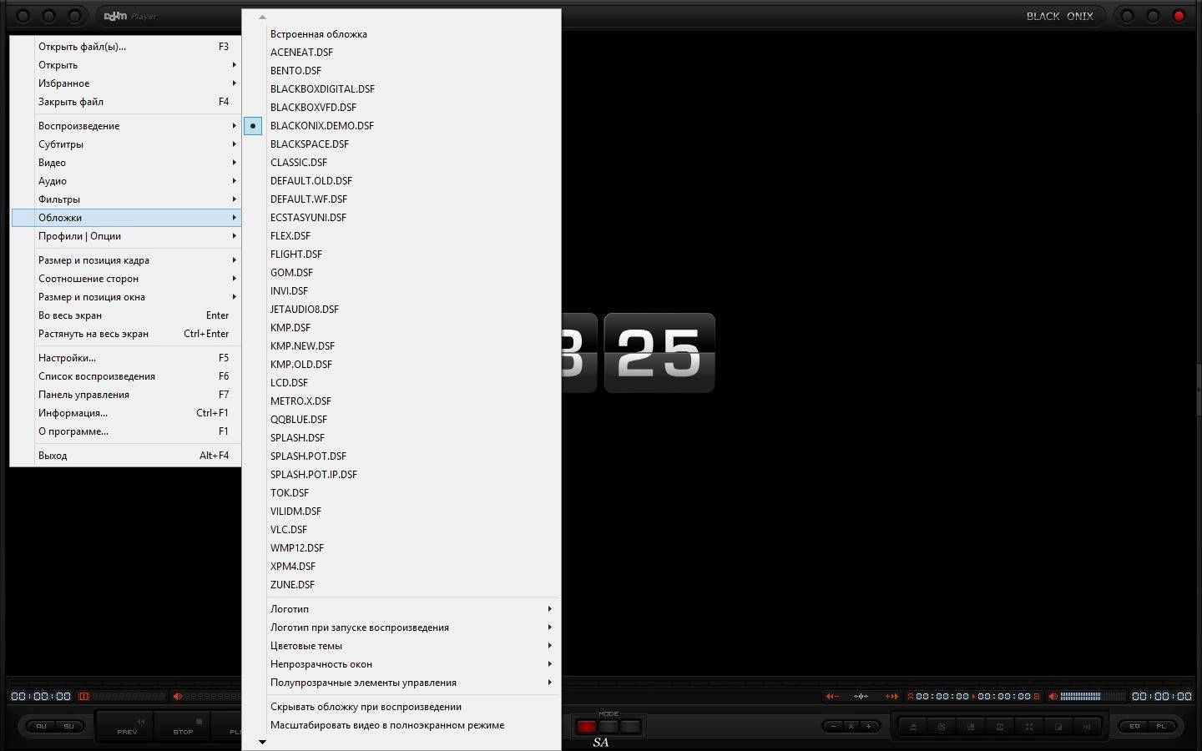
Task: Click the minus speed button
Action: click(833, 726)
